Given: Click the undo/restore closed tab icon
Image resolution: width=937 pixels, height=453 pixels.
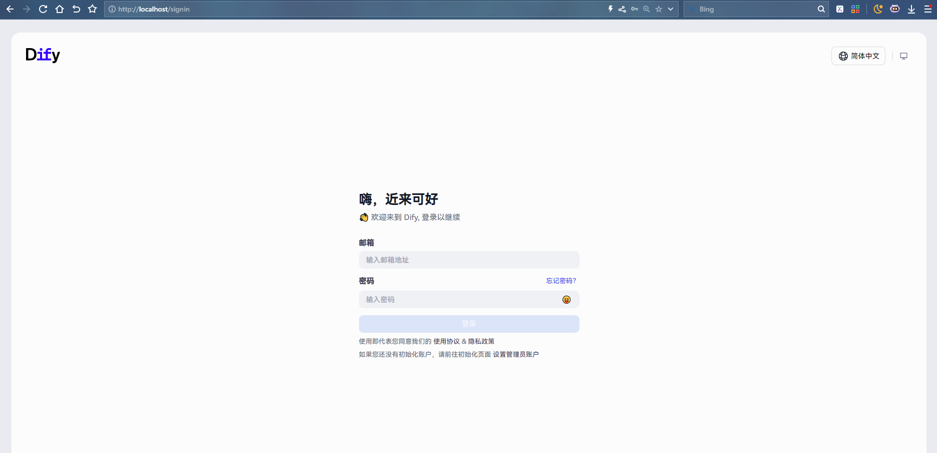Looking at the screenshot, I should click(76, 9).
